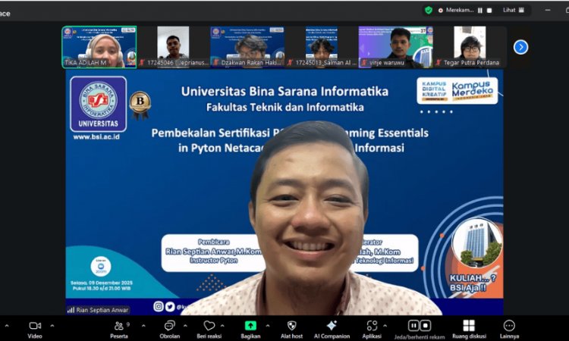The height and width of the screenshot is (341, 569).
Task: Show next participants with the blue arrow
Action: [x=520, y=47]
